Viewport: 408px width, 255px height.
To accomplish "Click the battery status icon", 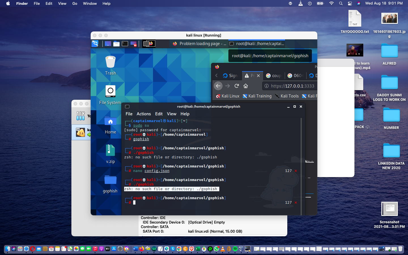I will [320, 4].
